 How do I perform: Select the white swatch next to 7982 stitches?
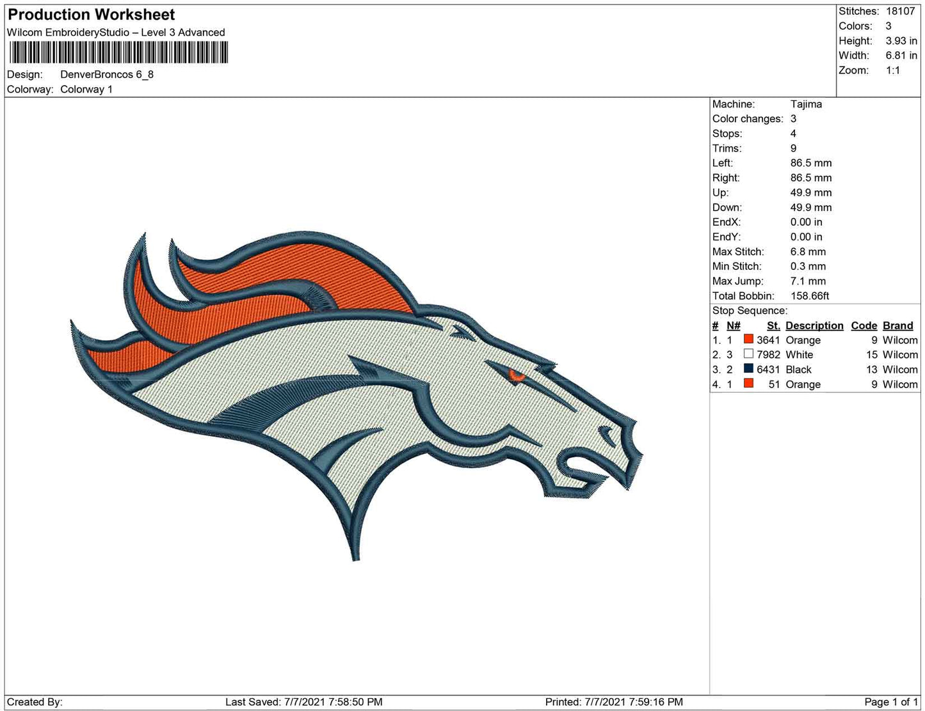point(747,354)
